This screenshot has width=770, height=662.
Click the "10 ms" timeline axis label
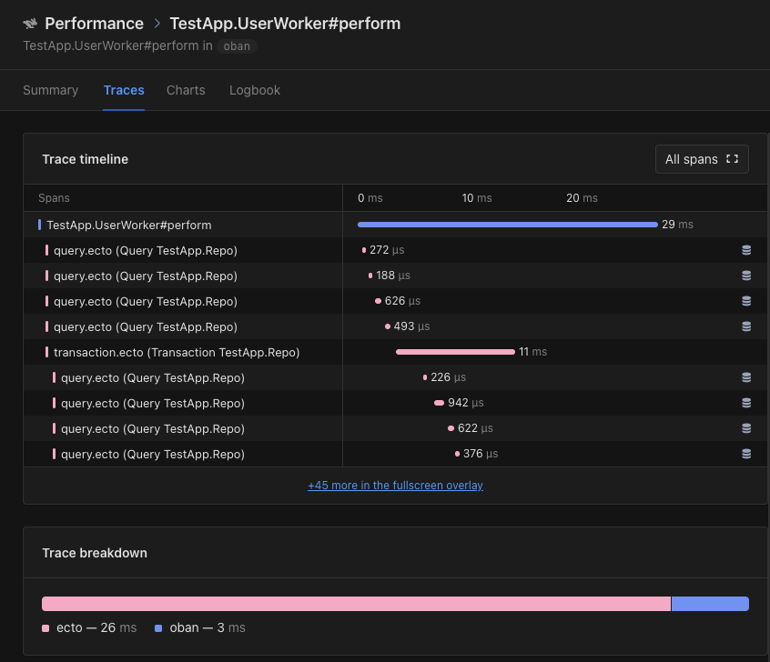point(477,197)
